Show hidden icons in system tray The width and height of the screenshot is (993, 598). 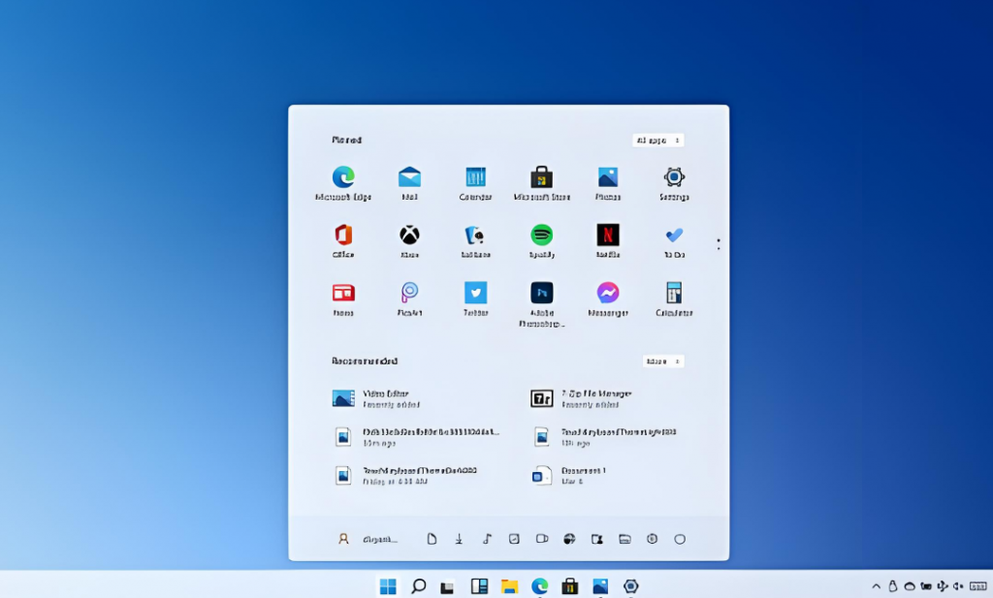[877, 586]
